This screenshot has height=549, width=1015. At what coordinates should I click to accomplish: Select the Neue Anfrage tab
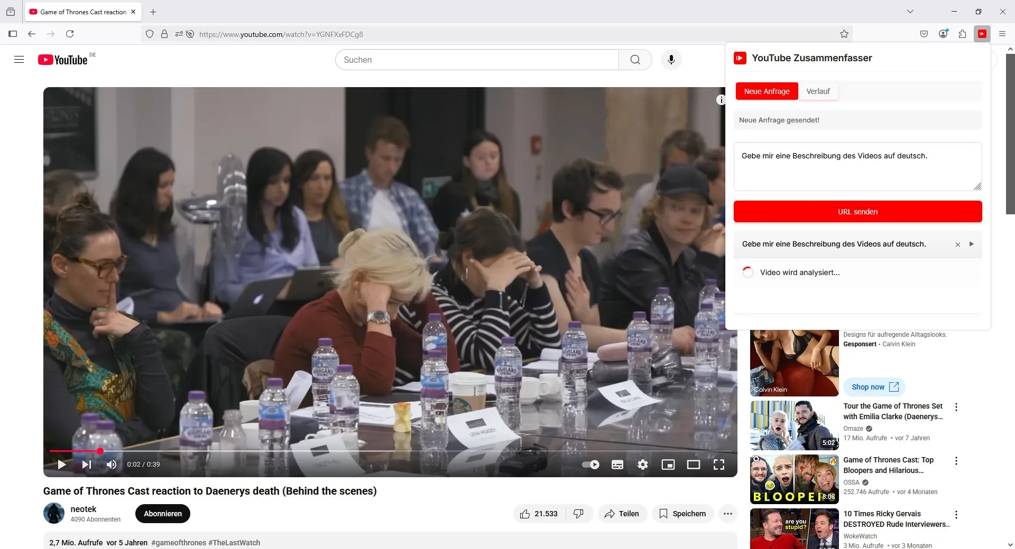coord(767,91)
